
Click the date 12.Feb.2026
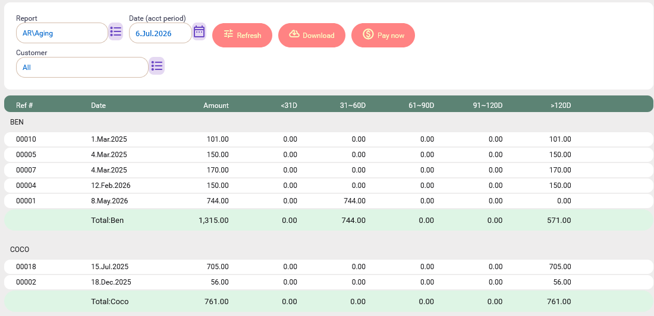(111, 186)
